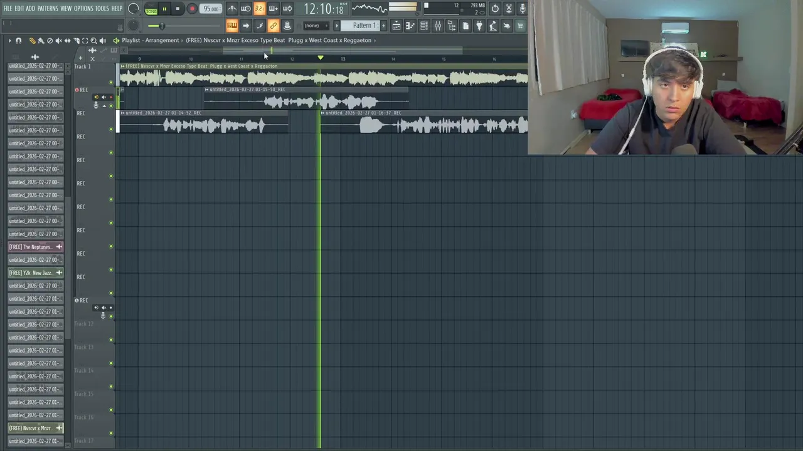Open the EDIT menu

coord(19,9)
